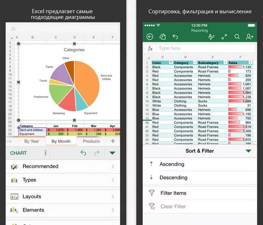This screenshot has height=225, width=263.
Task: Click column D header in Reporting sheet
Action: point(185,57)
